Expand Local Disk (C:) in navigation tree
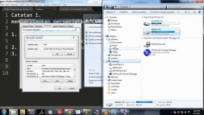This screenshot has height=115, width=204. click(x=108, y=65)
